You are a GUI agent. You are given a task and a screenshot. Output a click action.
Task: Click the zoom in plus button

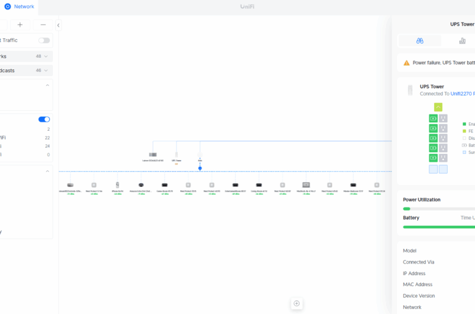tap(20, 25)
